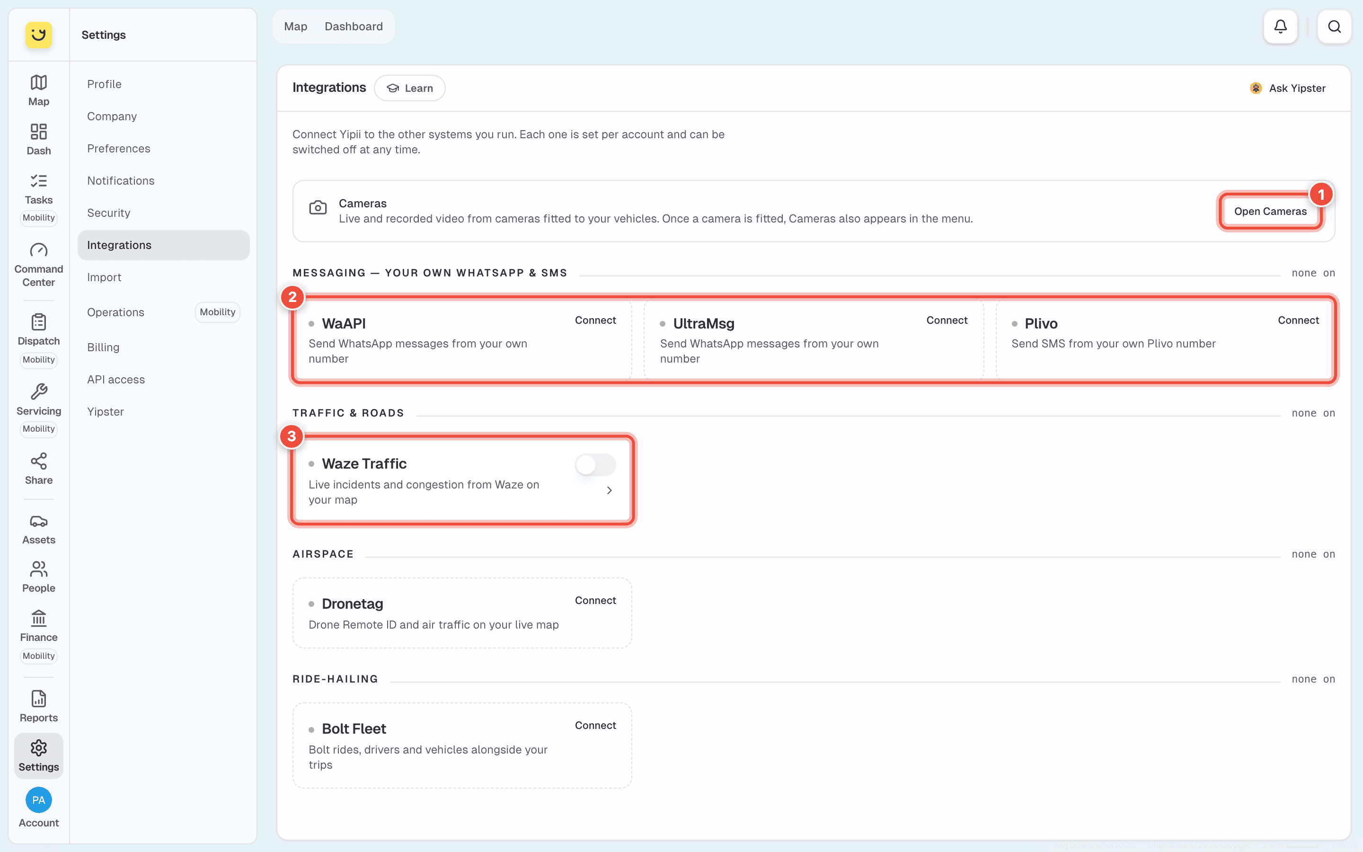
Task: Open People in the sidebar
Action: coord(38,577)
